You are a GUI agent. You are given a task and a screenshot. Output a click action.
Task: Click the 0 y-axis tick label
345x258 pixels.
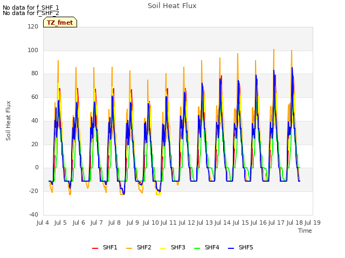[x=37, y=168]
